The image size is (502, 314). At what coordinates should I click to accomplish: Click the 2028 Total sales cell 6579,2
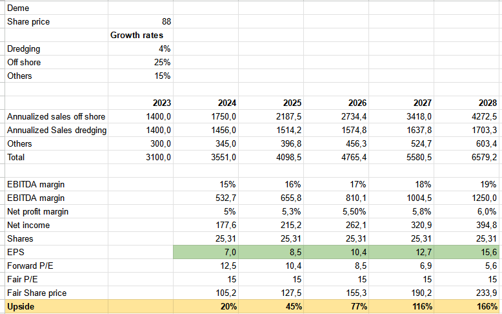(467, 157)
